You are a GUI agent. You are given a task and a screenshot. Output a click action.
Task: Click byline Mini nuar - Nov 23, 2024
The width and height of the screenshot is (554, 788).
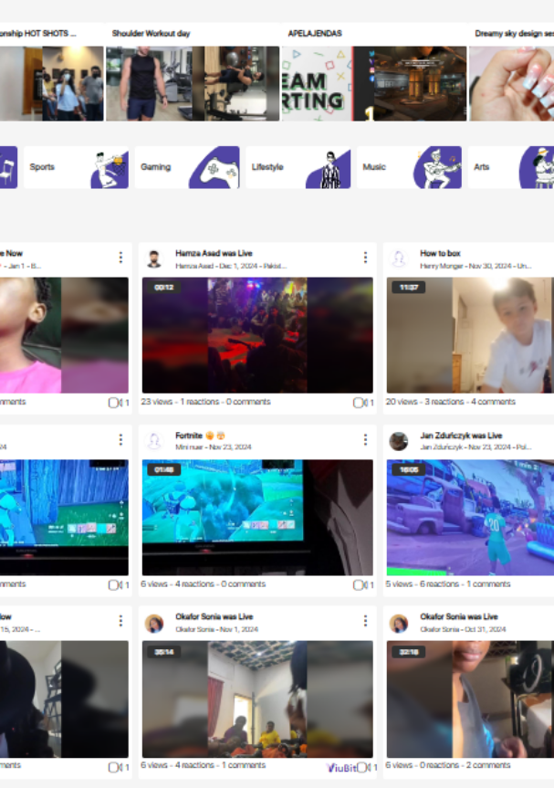(213, 447)
